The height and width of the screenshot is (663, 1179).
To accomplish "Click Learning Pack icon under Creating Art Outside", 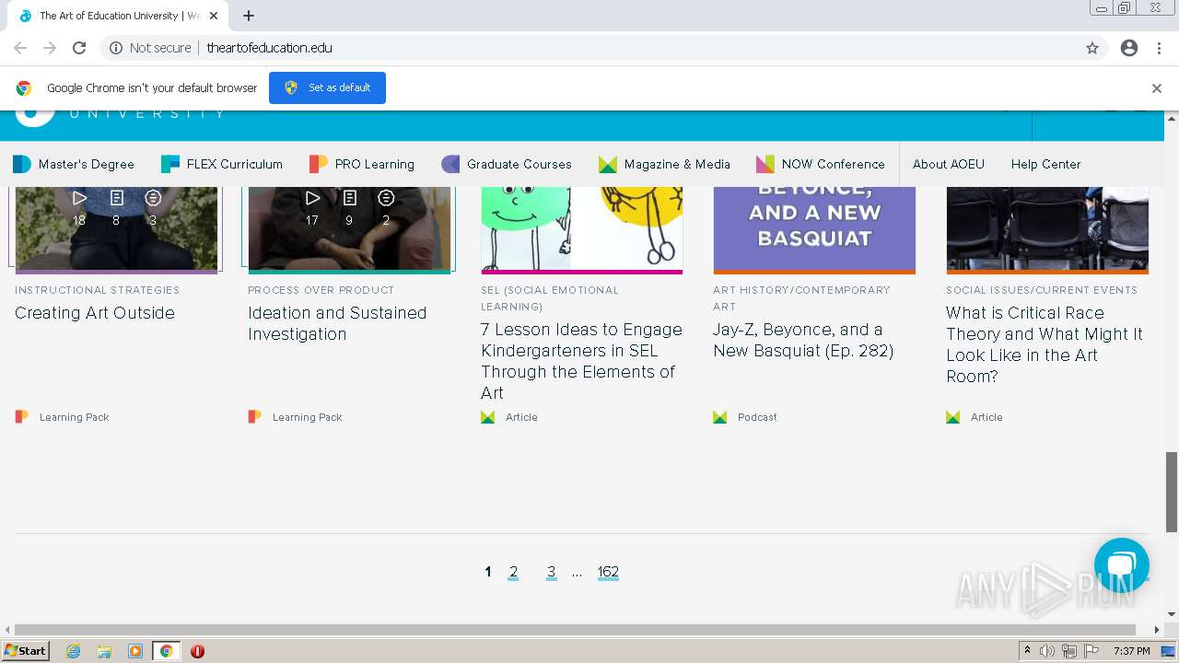I will tap(22, 417).
